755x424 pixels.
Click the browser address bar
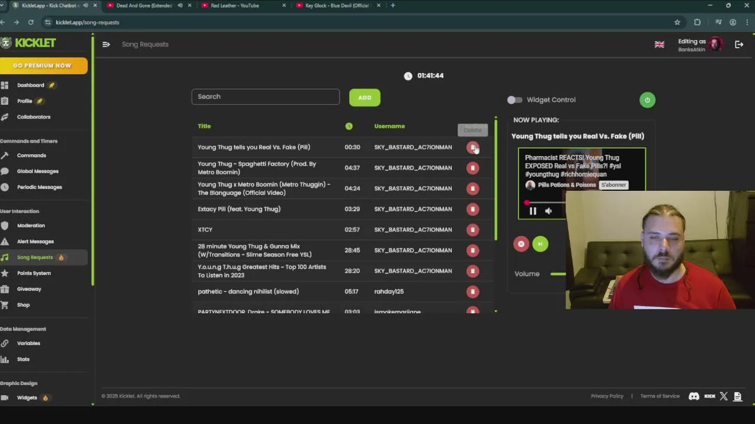[354, 22]
